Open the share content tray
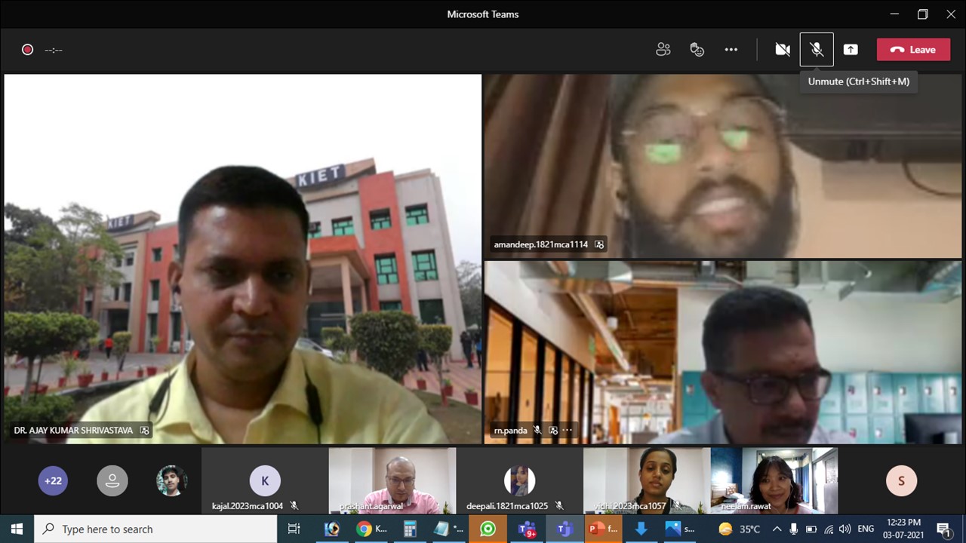 pyautogui.click(x=851, y=50)
